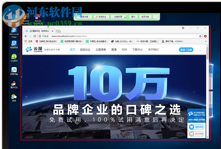Open the Microsoft Edge desktop icon
The width and height of the screenshot is (221, 149).
(x=14, y=33)
